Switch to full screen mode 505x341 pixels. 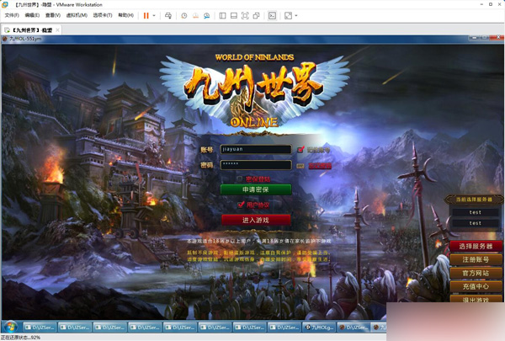coord(245,15)
